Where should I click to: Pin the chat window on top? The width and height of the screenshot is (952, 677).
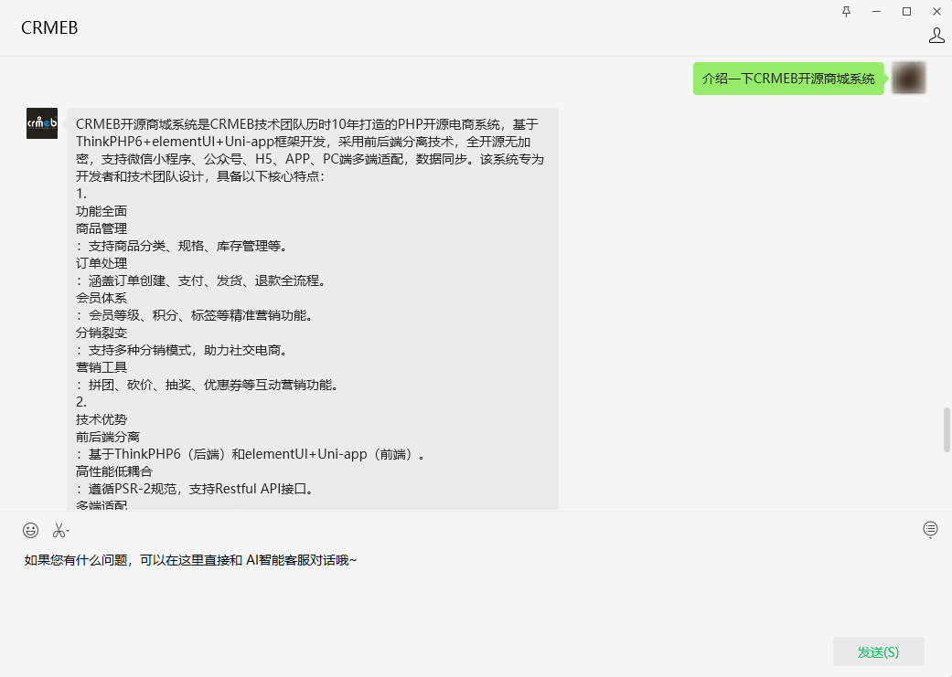click(x=846, y=12)
